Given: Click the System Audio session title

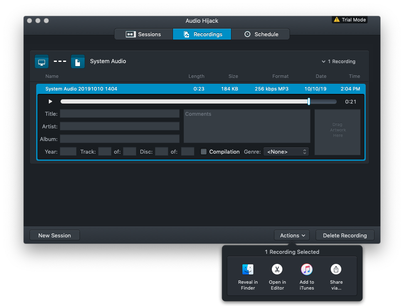Looking at the screenshot, I should (108, 61).
